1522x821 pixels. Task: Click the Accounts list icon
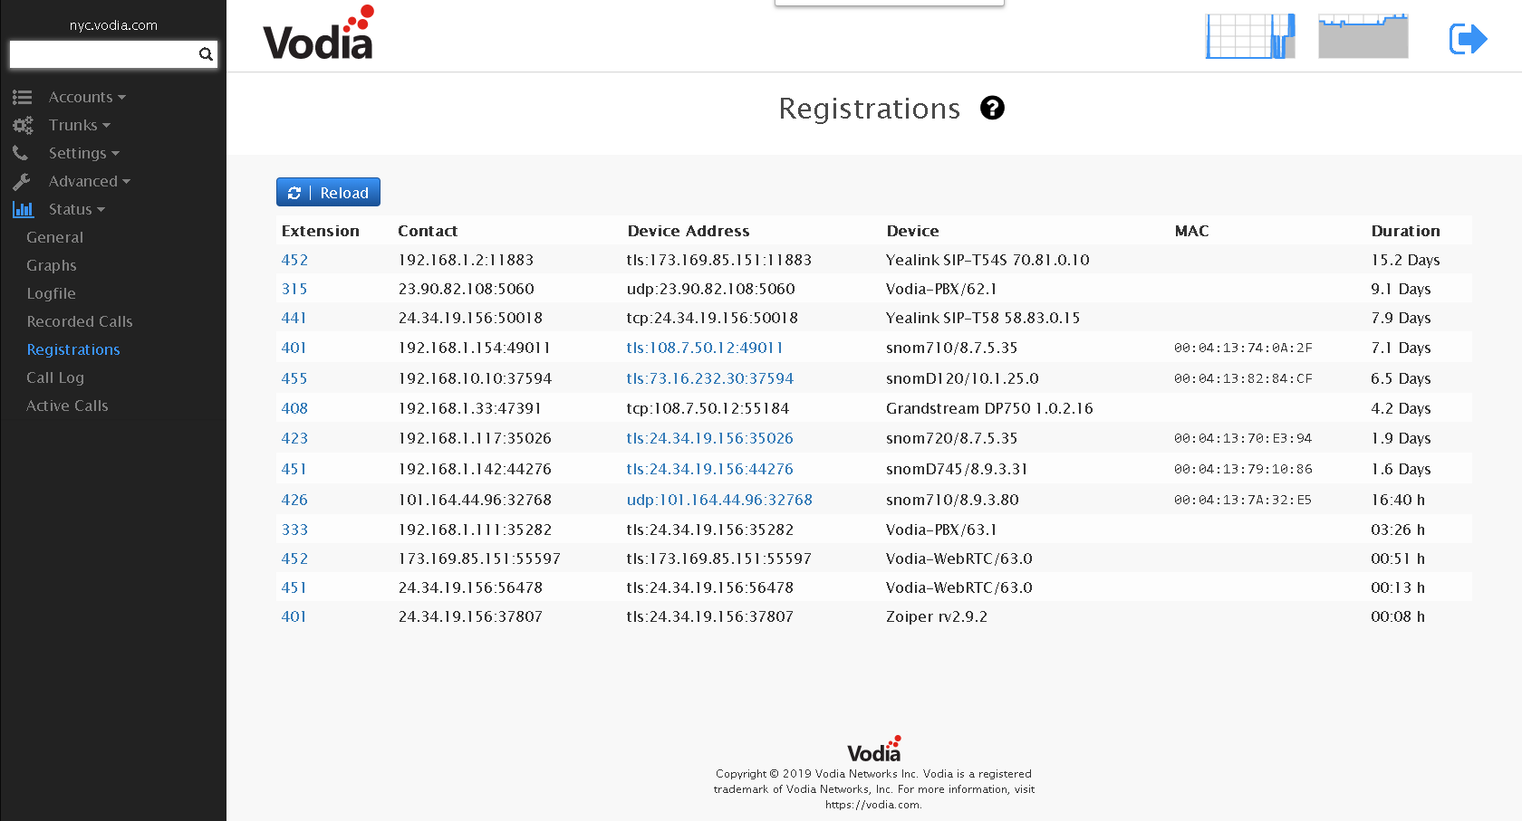[22, 97]
